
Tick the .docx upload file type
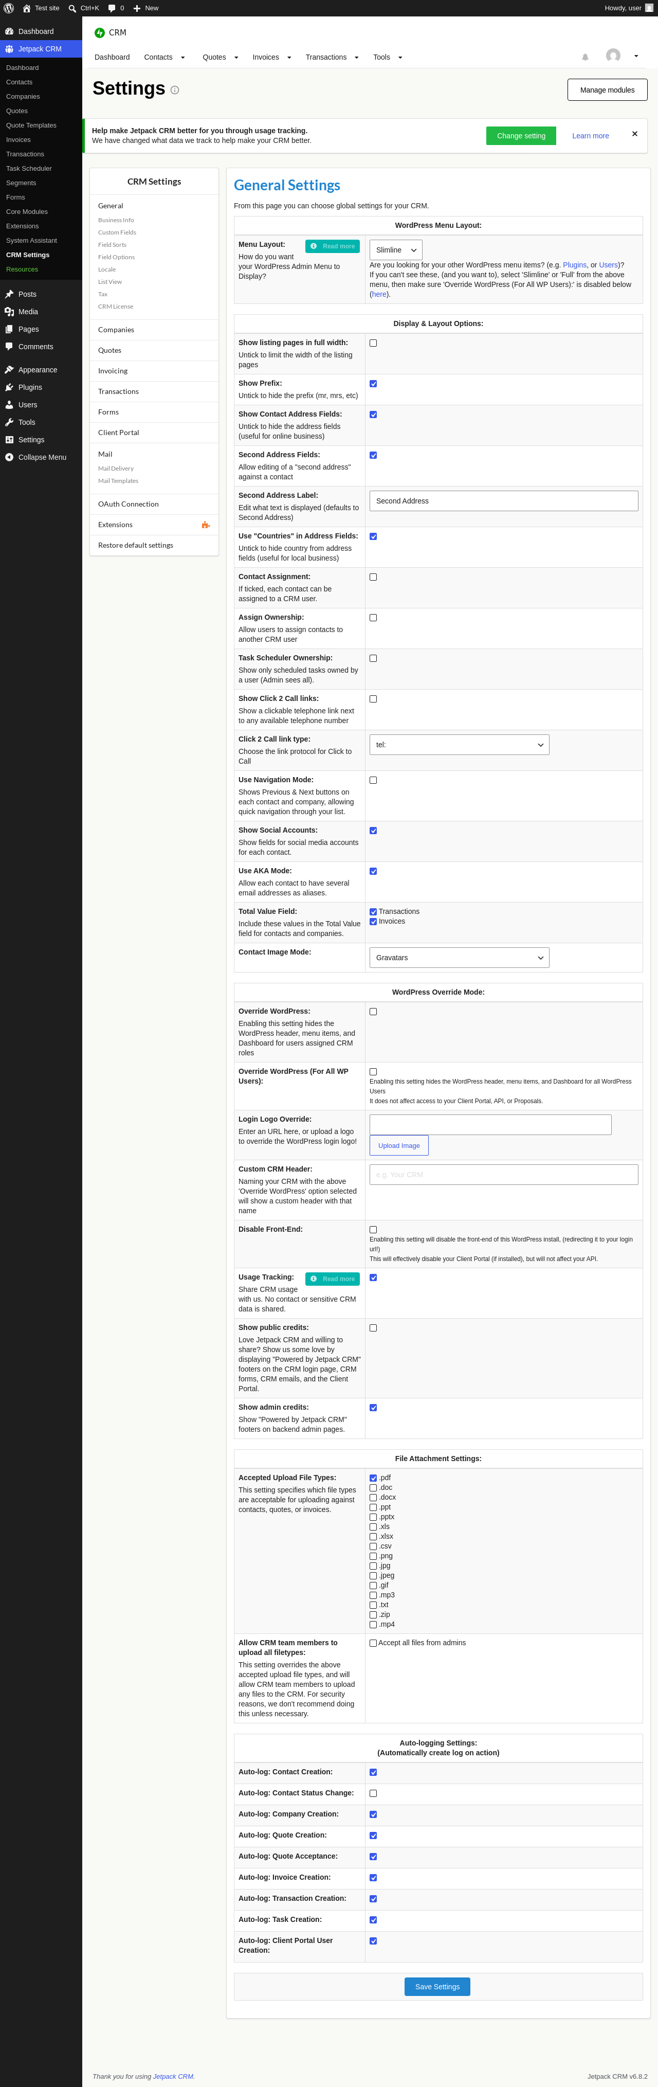click(x=373, y=1497)
